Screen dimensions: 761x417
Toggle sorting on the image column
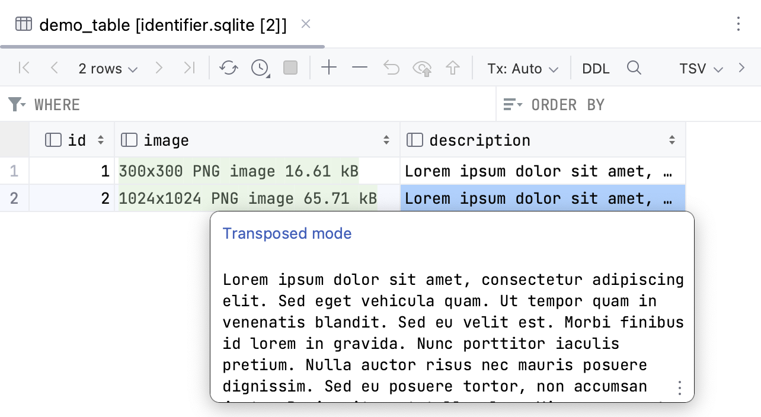point(386,140)
